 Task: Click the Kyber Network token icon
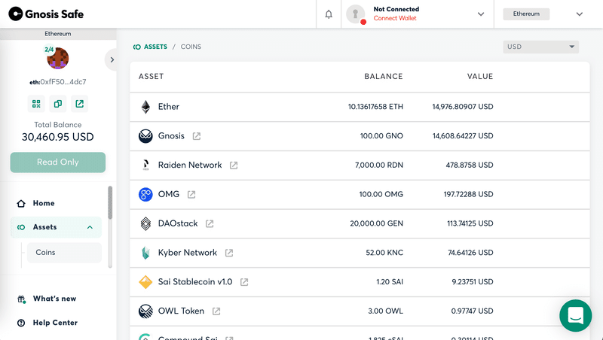(x=145, y=253)
